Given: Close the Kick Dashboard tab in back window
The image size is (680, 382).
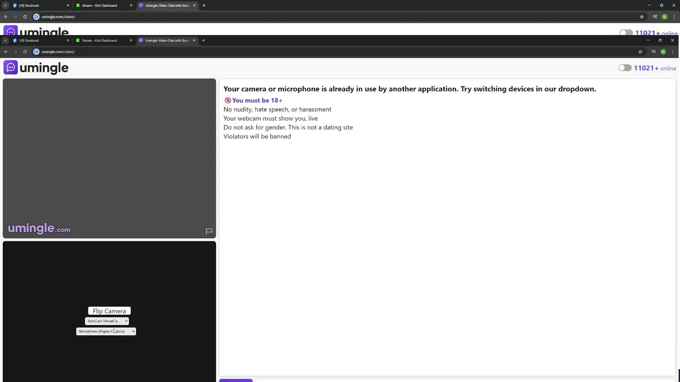Looking at the screenshot, I should click(x=131, y=5).
